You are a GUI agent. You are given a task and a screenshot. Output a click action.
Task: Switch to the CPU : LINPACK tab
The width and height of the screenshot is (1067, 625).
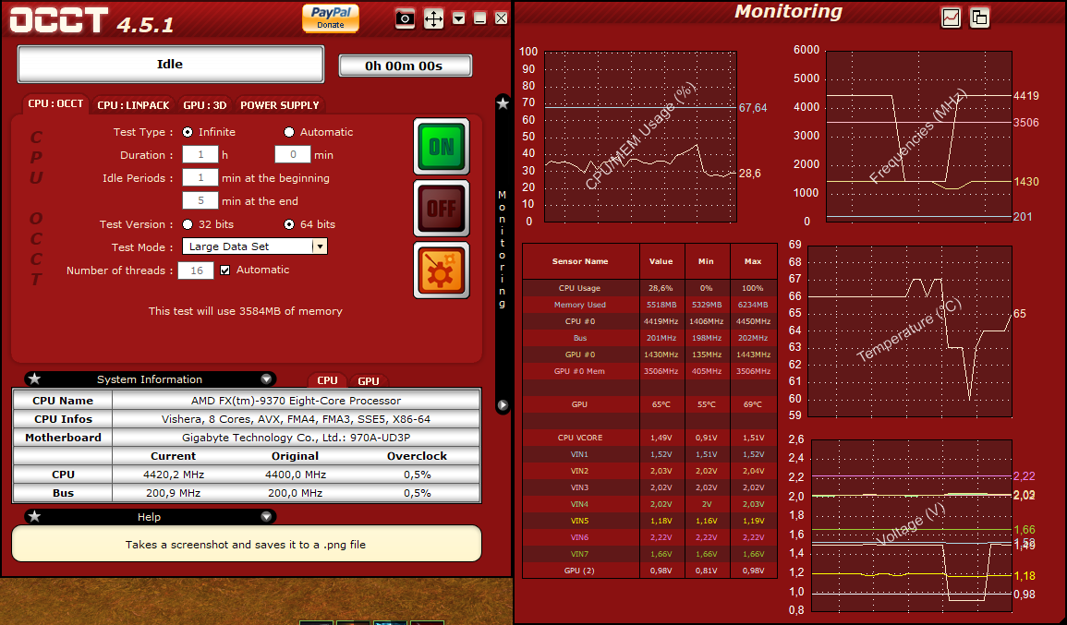click(133, 105)
